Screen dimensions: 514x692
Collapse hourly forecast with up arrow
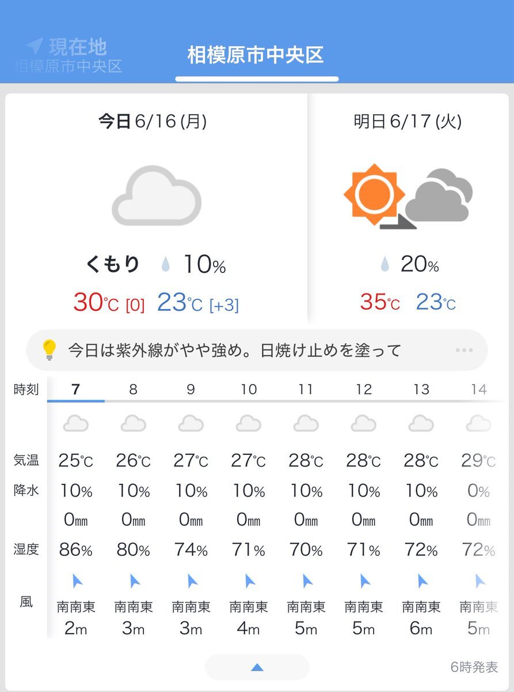(257, 667)
